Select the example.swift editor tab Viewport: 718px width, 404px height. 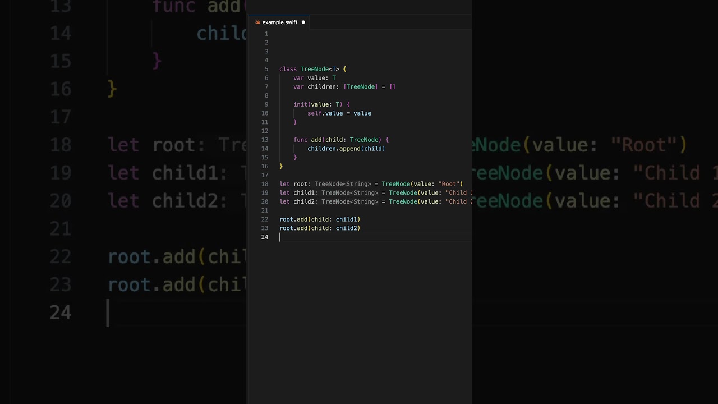pos(280,22)
